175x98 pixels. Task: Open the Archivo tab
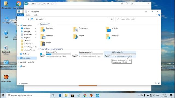coord(20,15)
